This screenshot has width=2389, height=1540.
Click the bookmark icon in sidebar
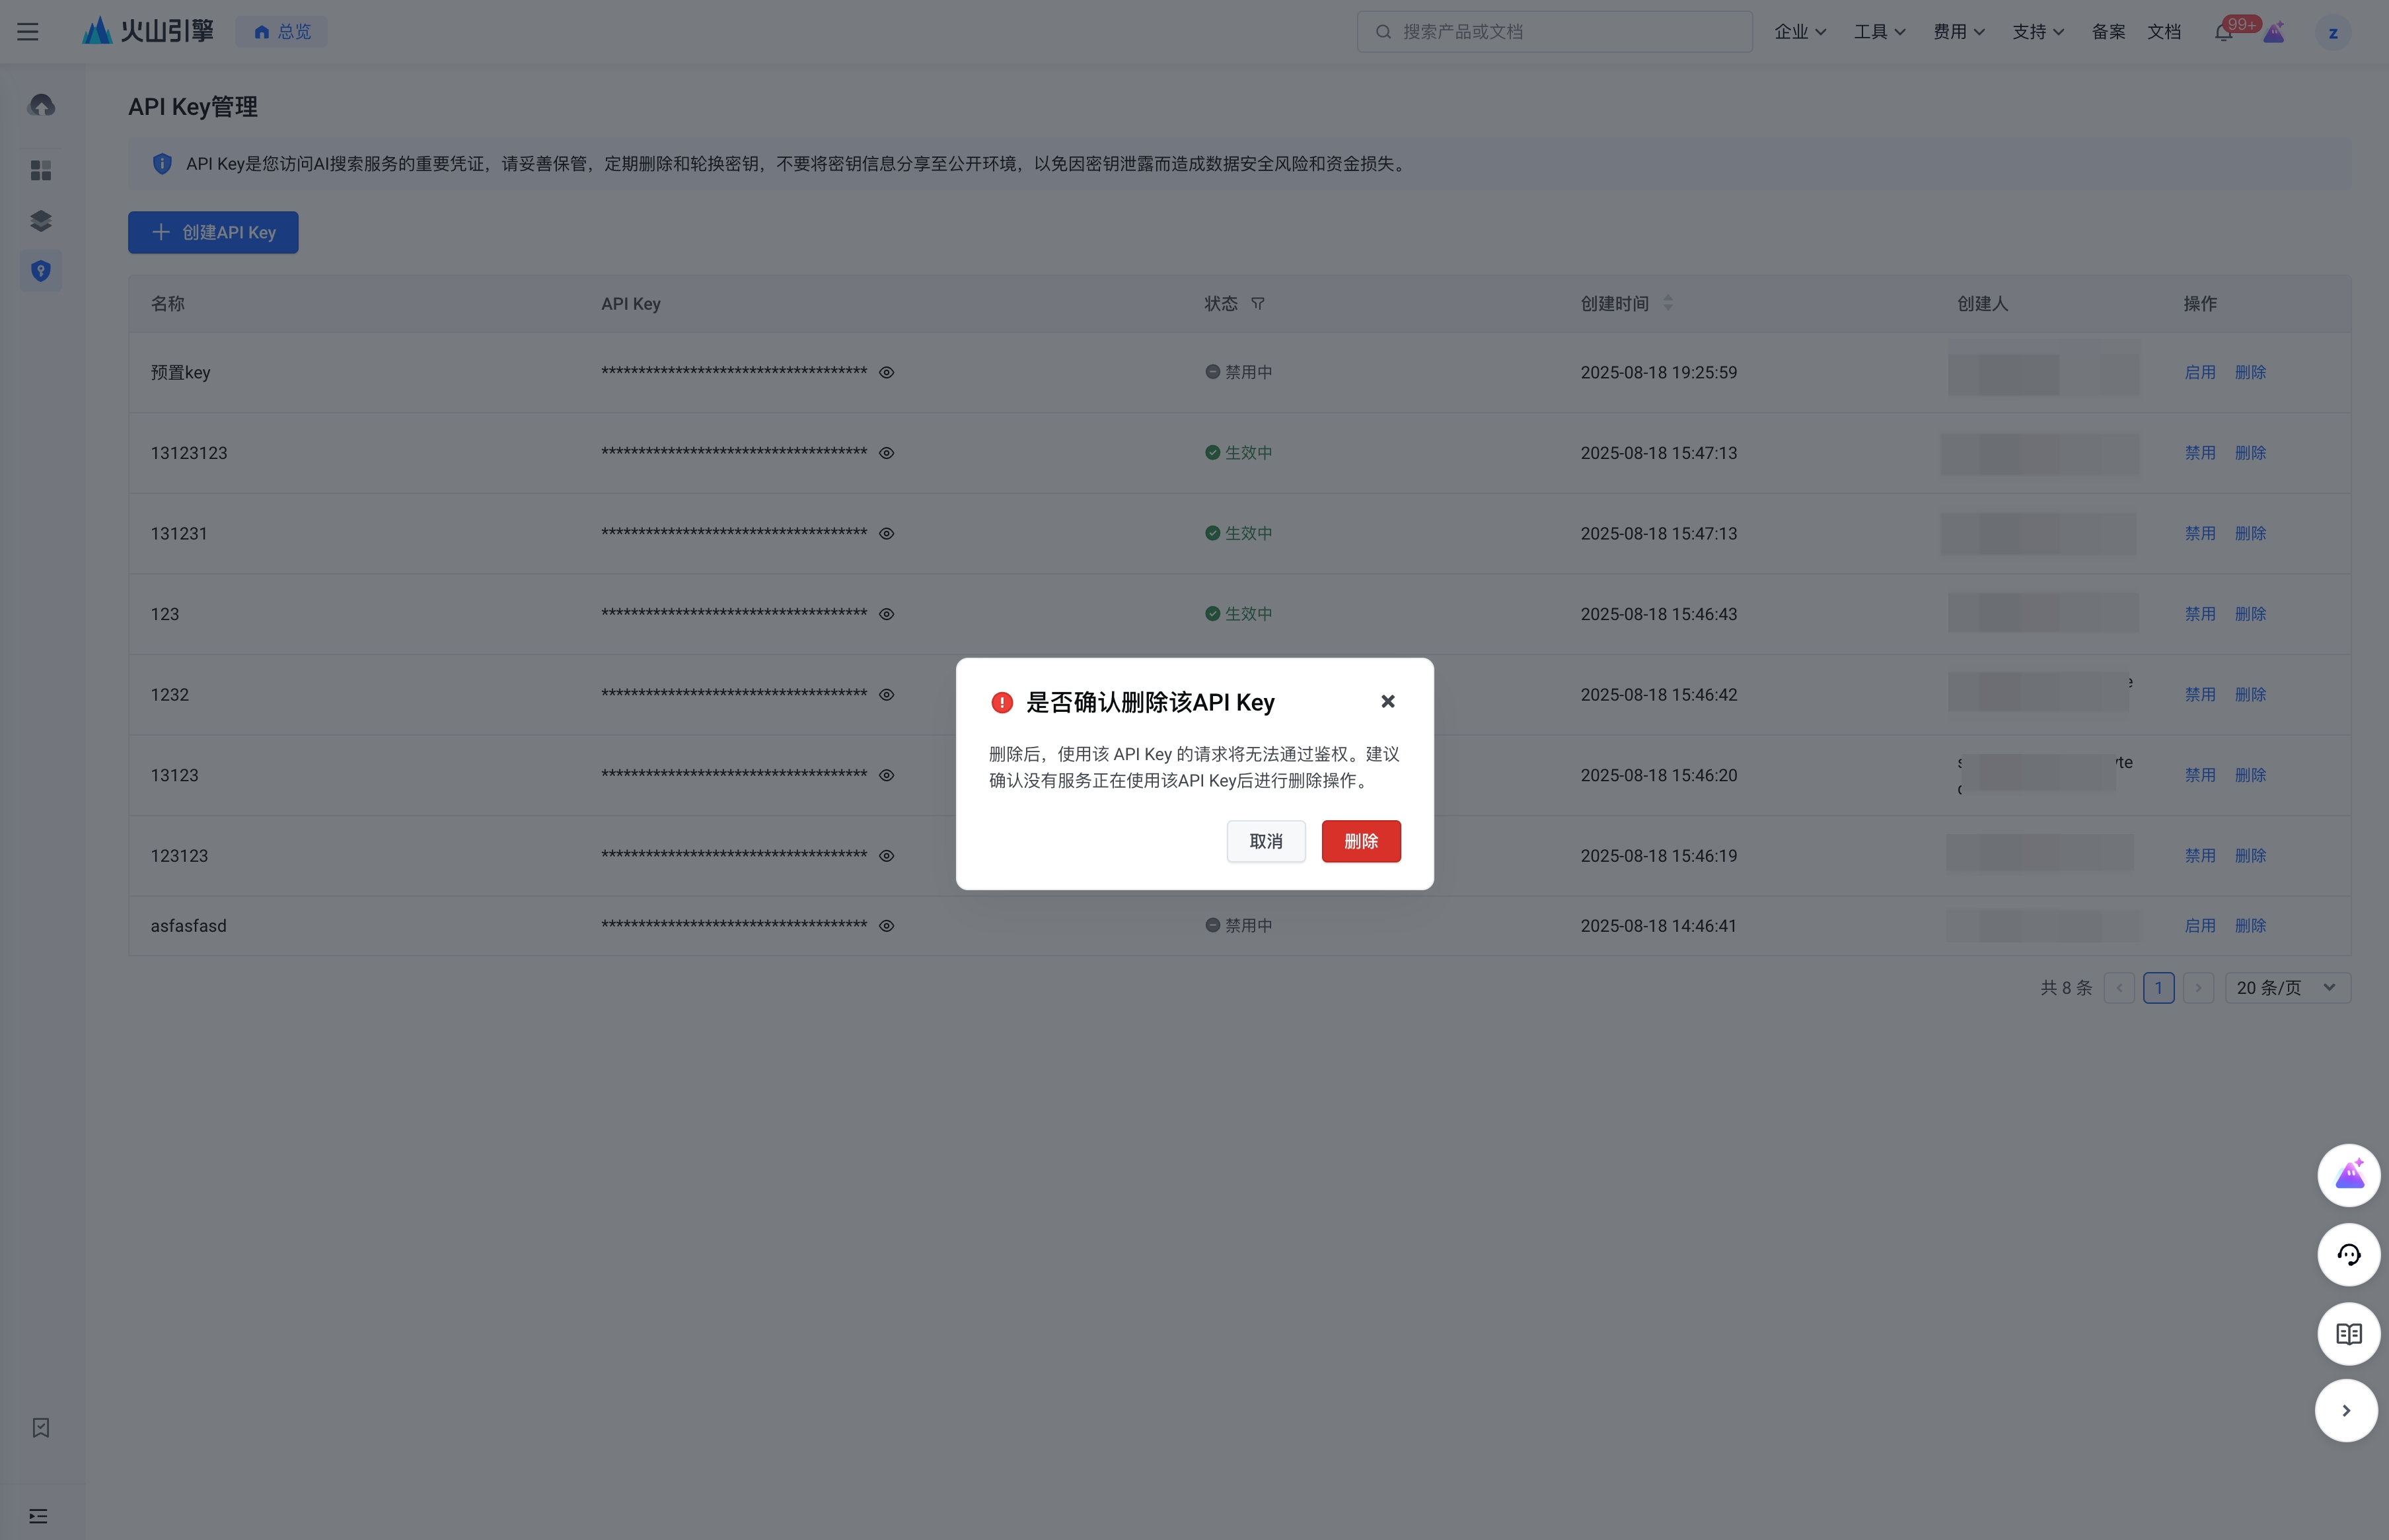pyautogui.click(x=41, y=1428)
